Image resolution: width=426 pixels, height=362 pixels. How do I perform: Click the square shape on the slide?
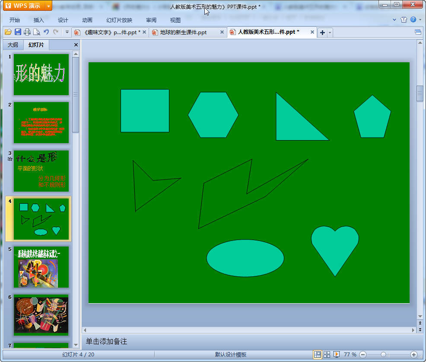click(x=145, y=111)
